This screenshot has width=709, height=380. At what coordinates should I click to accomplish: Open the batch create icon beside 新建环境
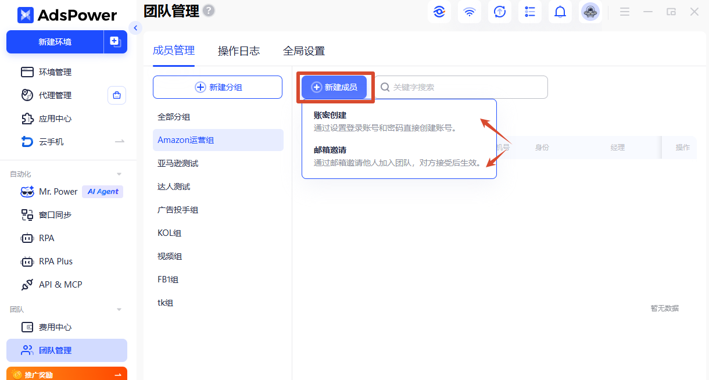(115, 42)
